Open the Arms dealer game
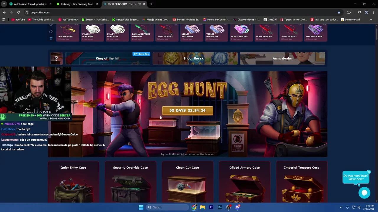This screenshot has height=212, width=378. [282, 58]
